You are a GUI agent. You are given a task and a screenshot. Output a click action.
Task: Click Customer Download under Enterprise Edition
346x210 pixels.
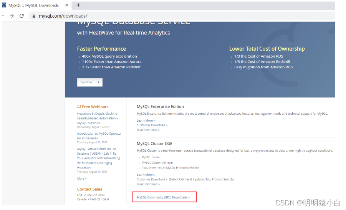tap(152, 125)
